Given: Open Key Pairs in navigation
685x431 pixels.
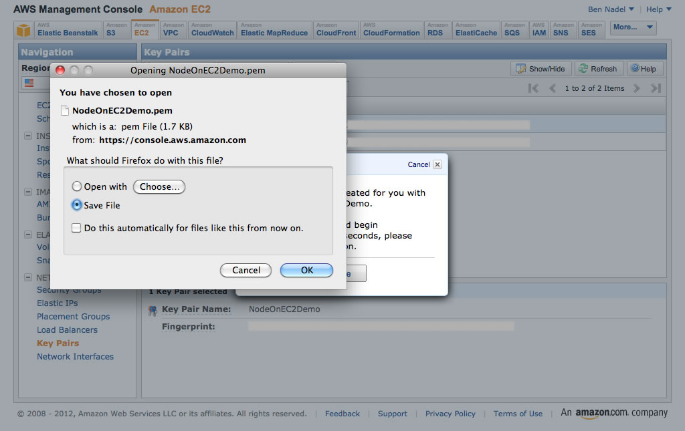Looking at the screenshot, I should (58, 343).
